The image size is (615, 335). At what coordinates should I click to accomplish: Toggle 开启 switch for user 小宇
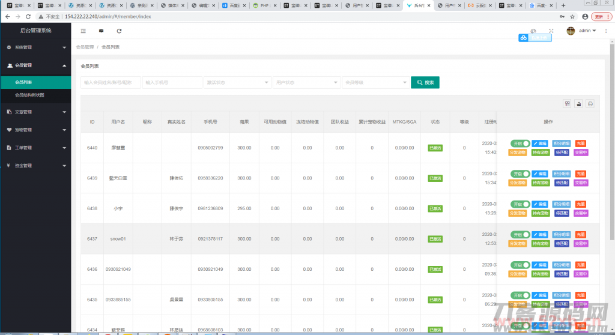(x=520, y=204)
